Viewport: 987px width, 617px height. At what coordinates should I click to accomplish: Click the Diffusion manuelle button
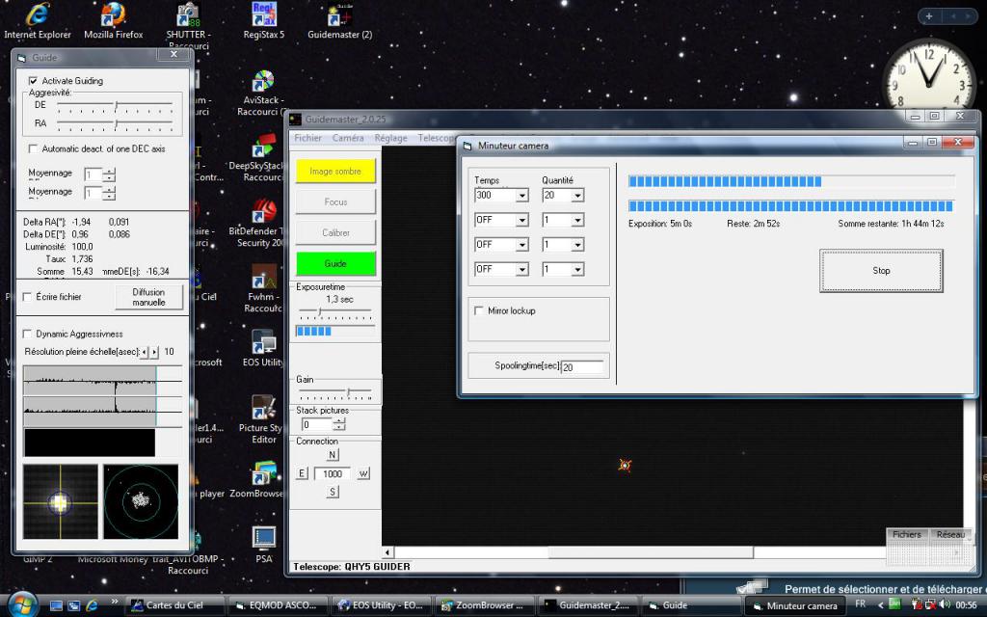(149, 297)
